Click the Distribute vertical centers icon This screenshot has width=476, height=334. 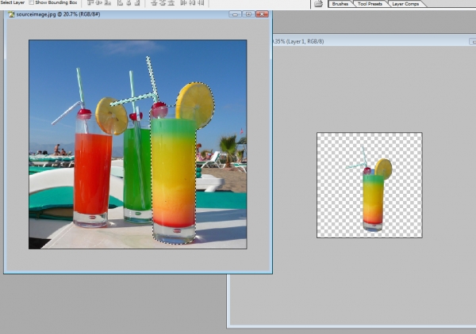163,2
